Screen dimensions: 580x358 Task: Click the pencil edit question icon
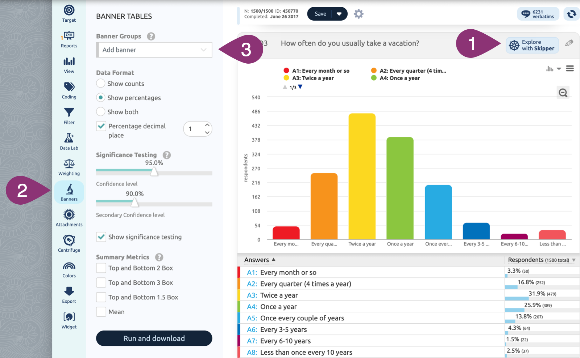569,43
